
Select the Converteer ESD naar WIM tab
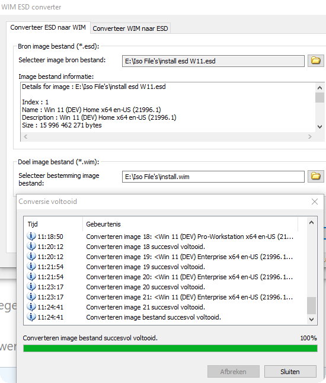[48, 27]
